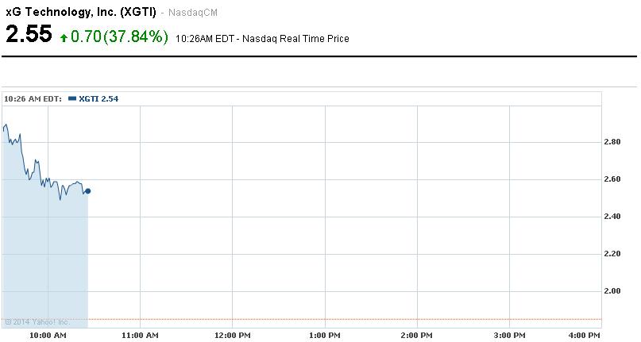The image size is (641, 342).
Task: Click the 11:00 AM time axis label
Action: (140, 336)
